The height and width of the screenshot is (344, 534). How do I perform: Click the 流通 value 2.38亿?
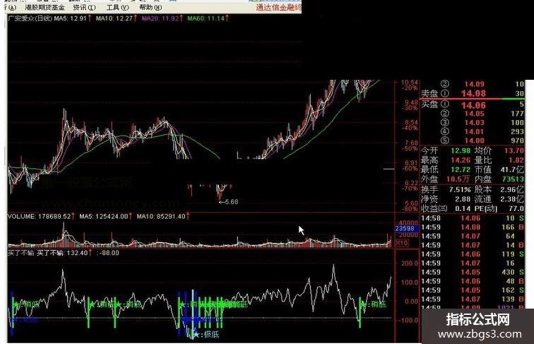point(512,199)
